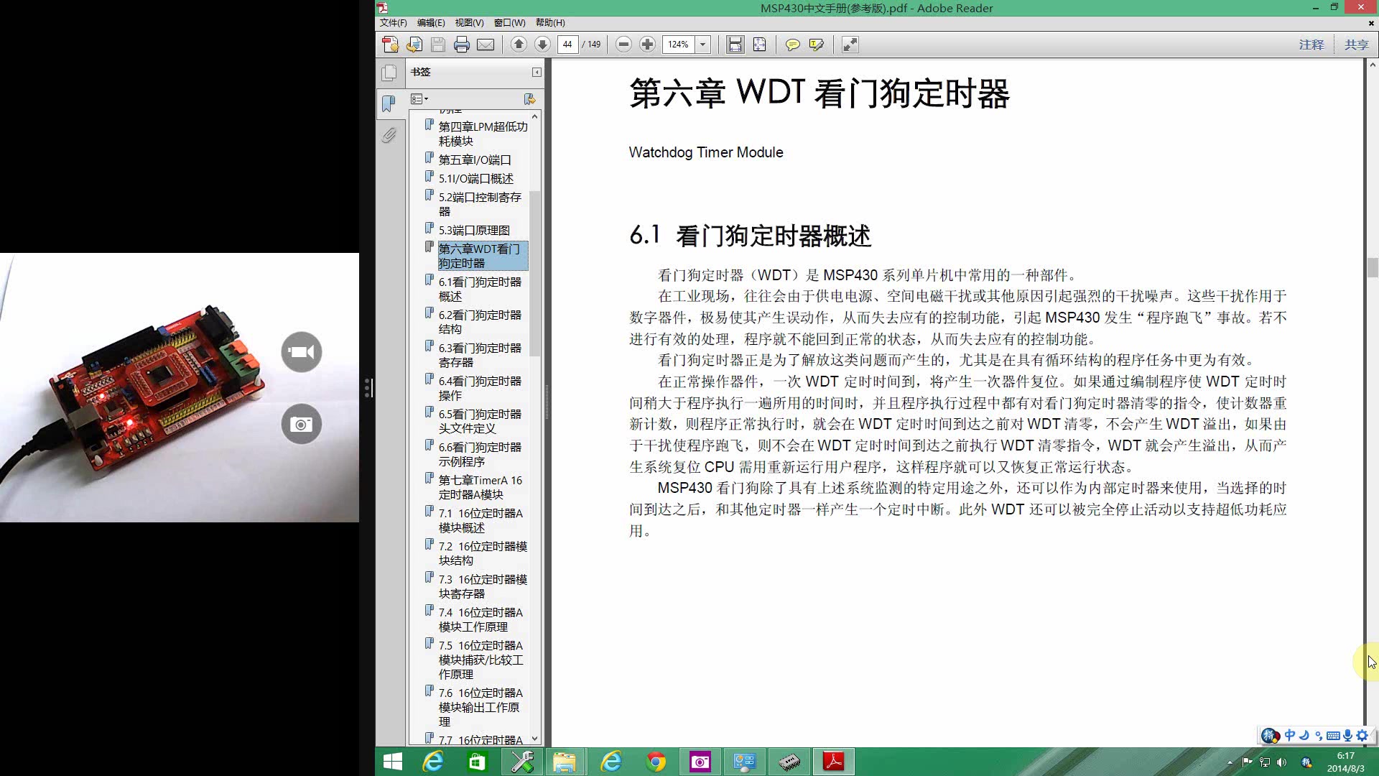This screenshot has width=1379, height=776.
Task: Open File Explorer from taskbar
Action: click(565, 762)
